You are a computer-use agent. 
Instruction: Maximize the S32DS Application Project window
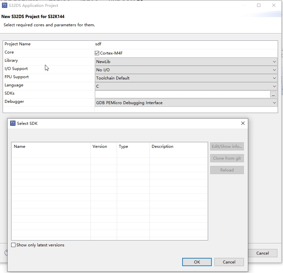coord(259,5)
